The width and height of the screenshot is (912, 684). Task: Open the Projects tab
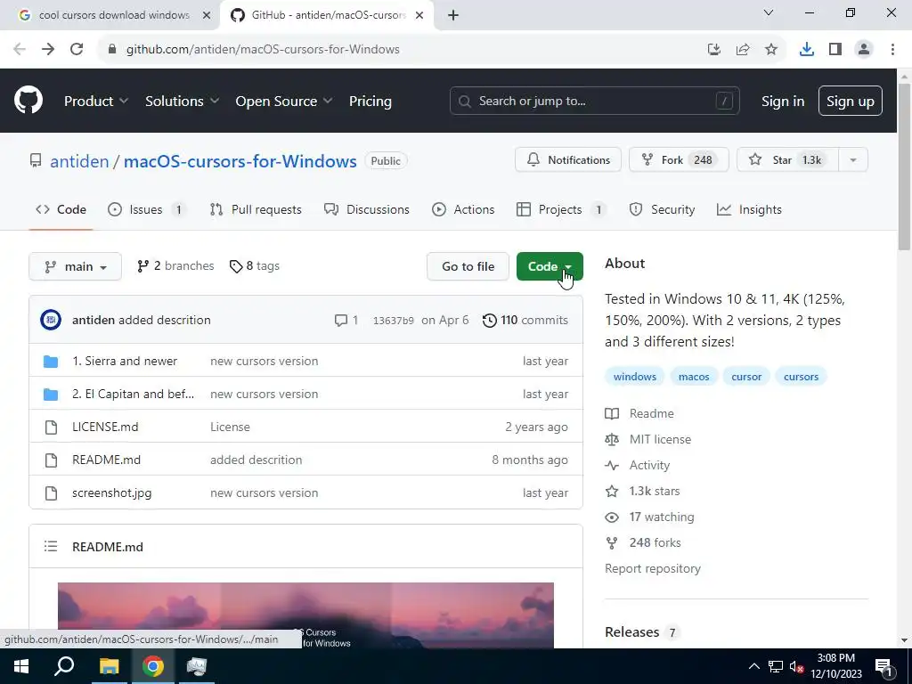tap(562, 209)
